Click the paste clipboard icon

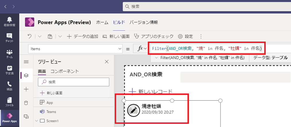click(50, 36)
